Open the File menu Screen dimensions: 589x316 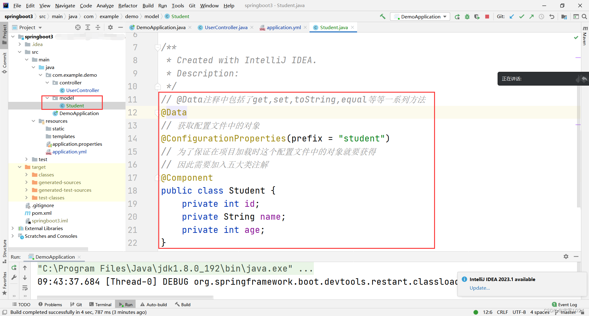[17, 6]
